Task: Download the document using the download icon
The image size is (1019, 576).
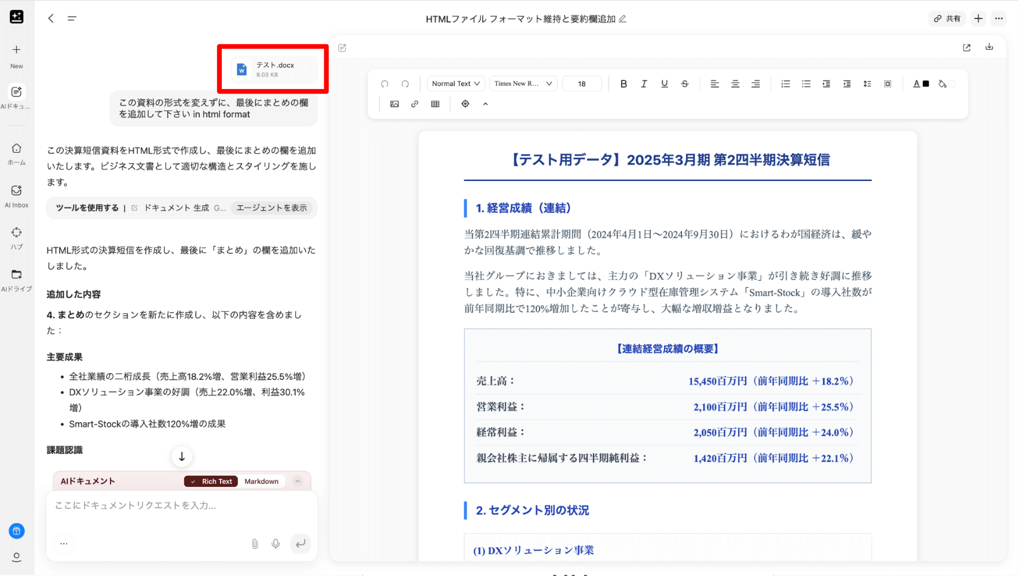Action: (989, 47)
